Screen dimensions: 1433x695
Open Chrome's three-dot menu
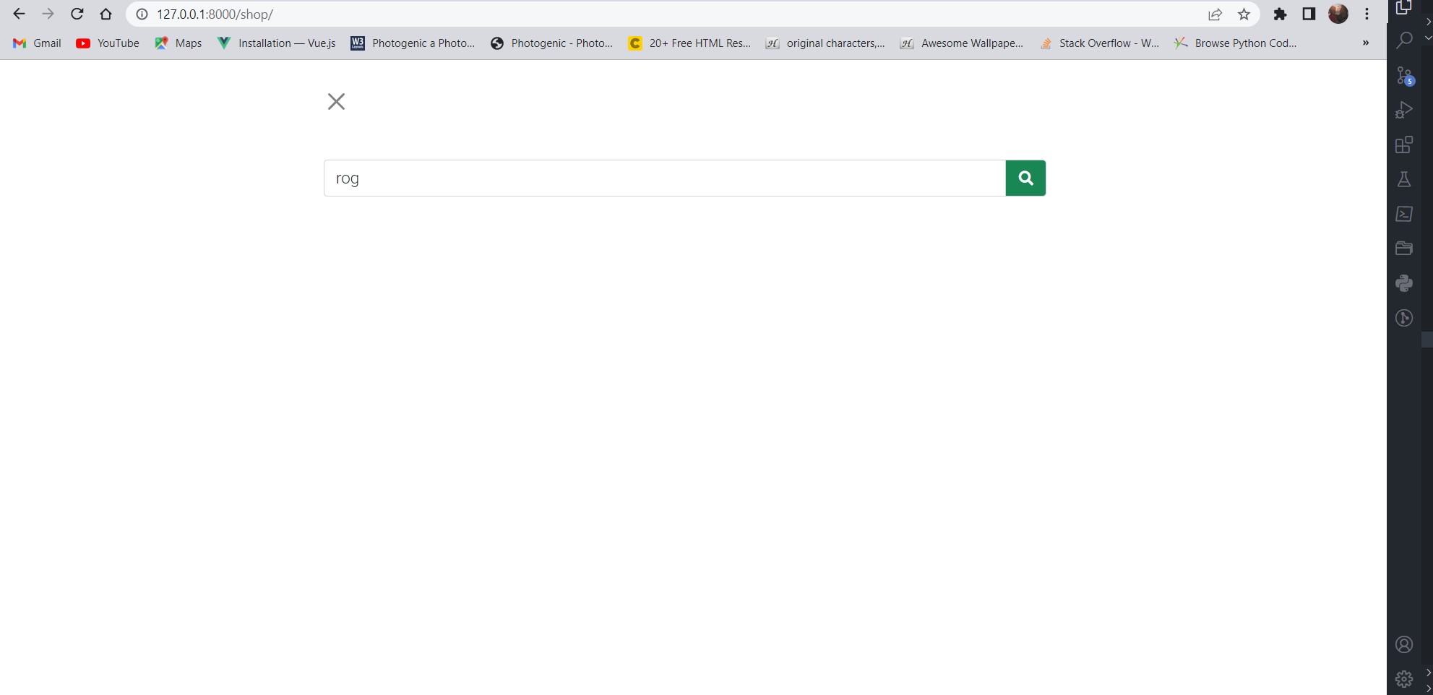pyautogui.click(x=1367, y=14)
